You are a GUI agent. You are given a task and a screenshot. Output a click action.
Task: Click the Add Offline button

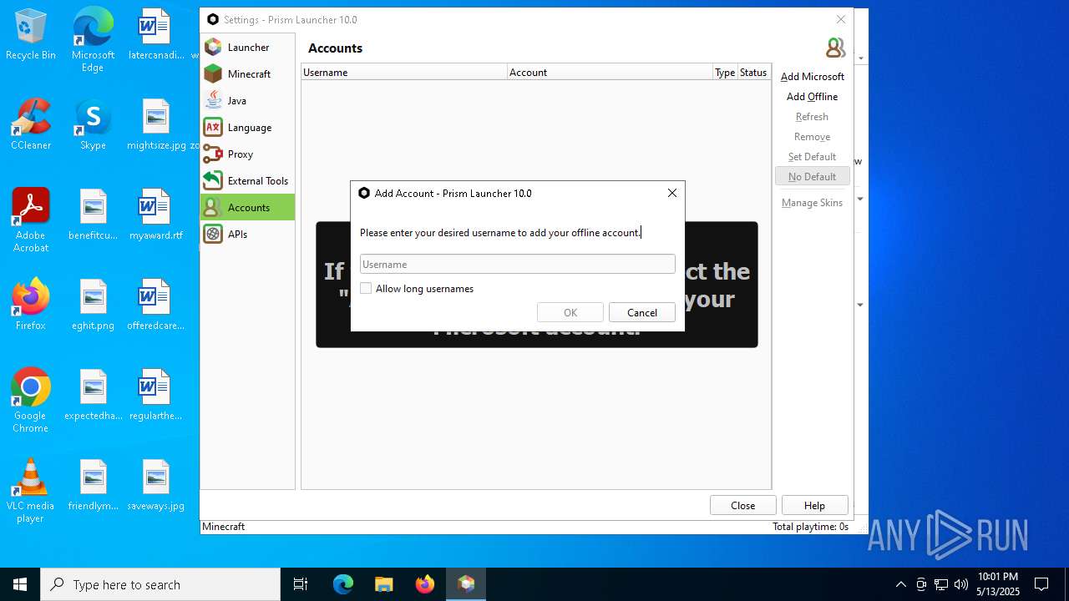812,97
